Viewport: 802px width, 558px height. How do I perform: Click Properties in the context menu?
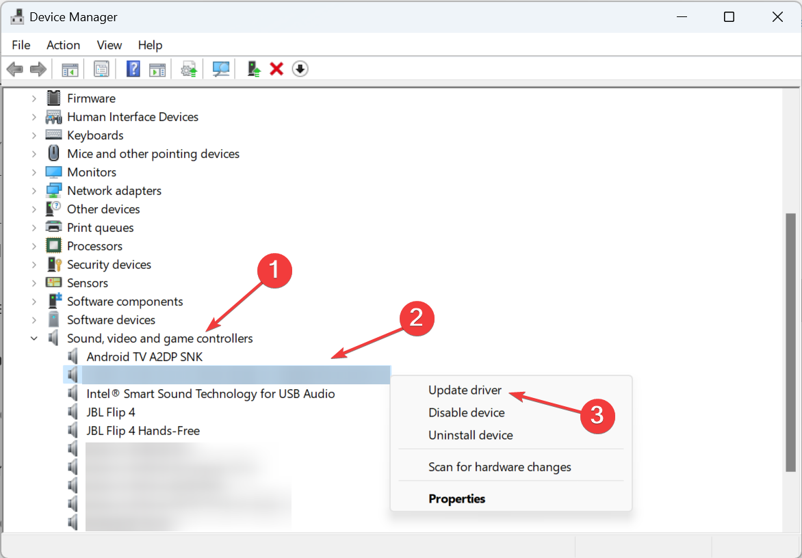tap(456, 499)
